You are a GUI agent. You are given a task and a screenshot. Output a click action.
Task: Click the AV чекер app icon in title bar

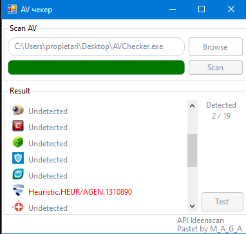pos(12,9)
